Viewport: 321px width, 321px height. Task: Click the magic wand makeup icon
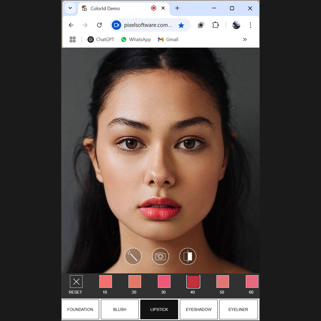pos(133,256)
